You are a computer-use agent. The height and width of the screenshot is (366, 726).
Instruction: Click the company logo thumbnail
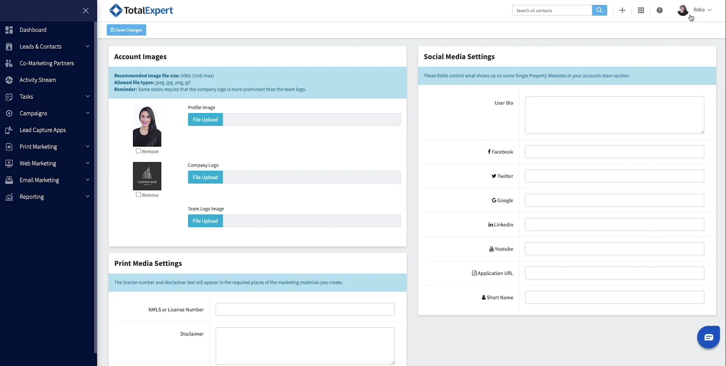coord(147,176)
